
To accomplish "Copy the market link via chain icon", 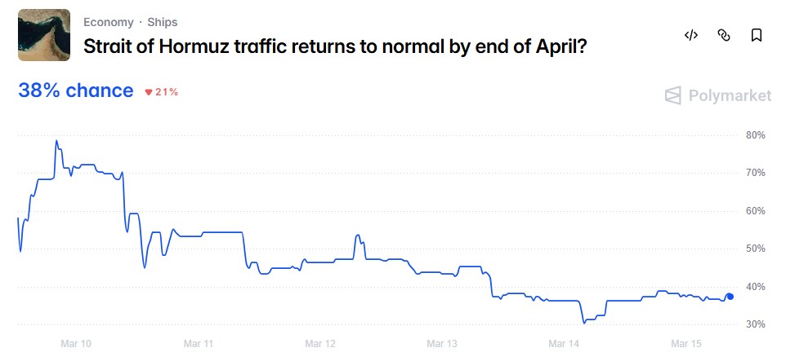I will tap(723, 35).
